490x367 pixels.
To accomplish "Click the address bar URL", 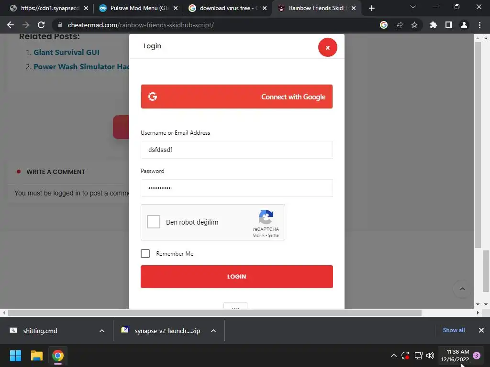I will (x=141, y=25).
